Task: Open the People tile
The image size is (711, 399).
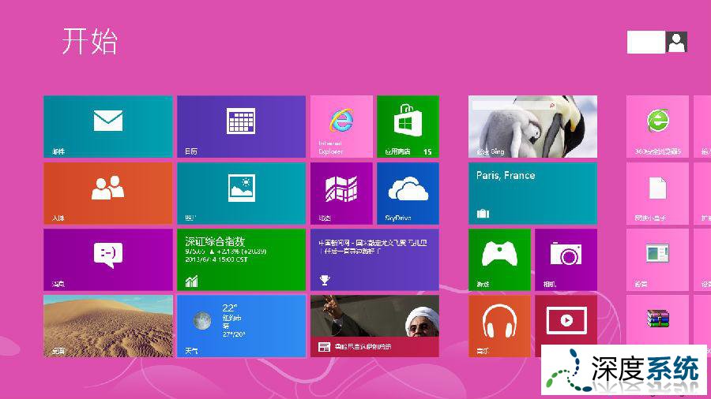Action: (x=108, y=193)
